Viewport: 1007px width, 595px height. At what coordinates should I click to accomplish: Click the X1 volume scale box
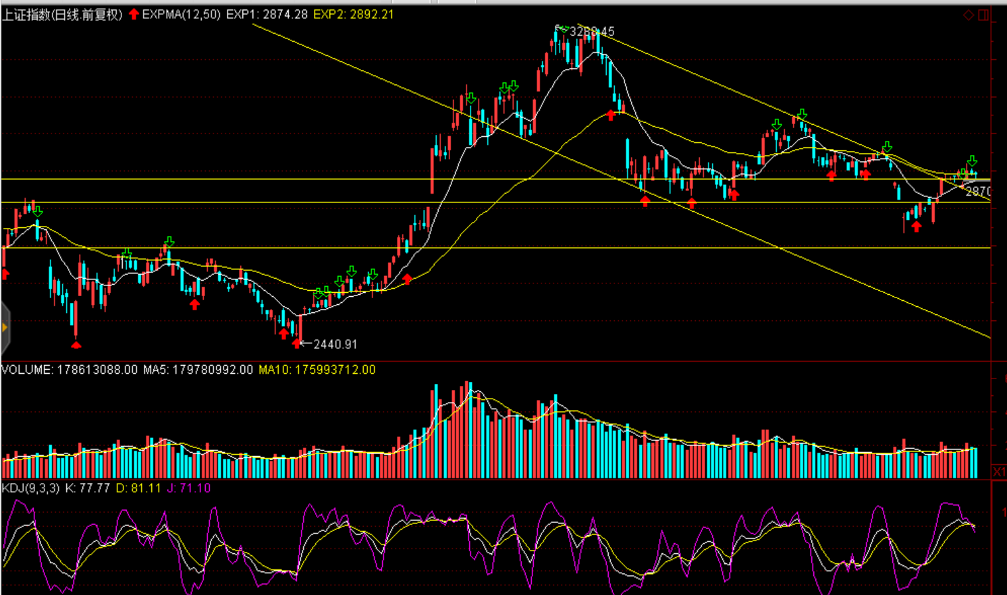(x=999, y=471)
